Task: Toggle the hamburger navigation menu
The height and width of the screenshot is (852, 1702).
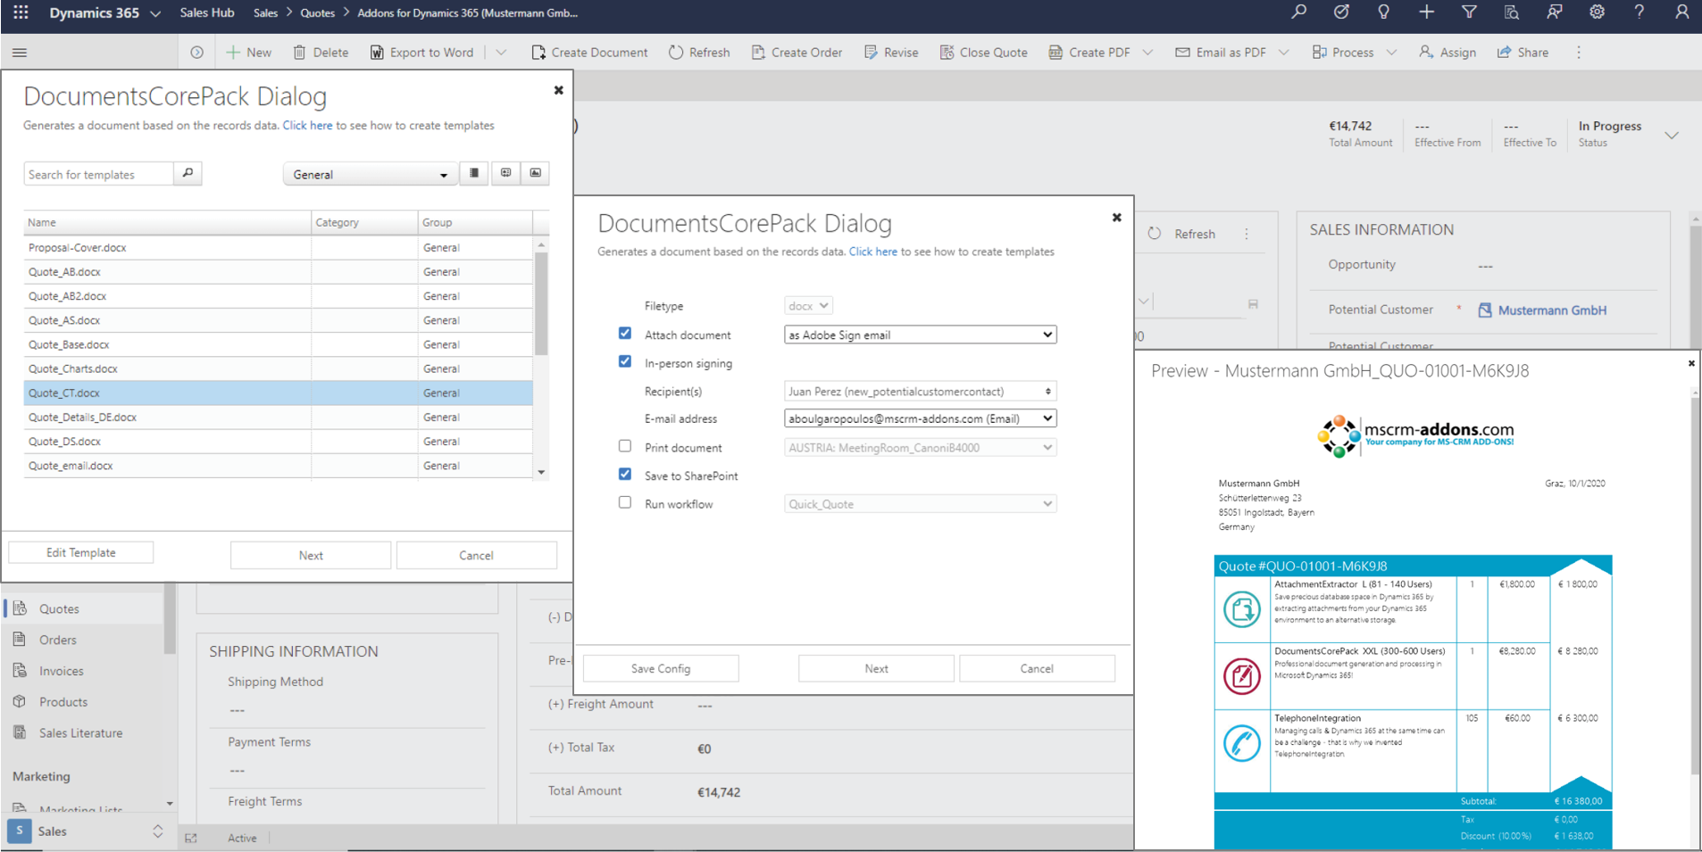Action: 20,53
